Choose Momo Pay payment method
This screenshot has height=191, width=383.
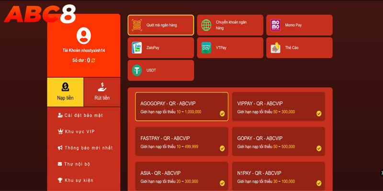[x=300, y=25]
